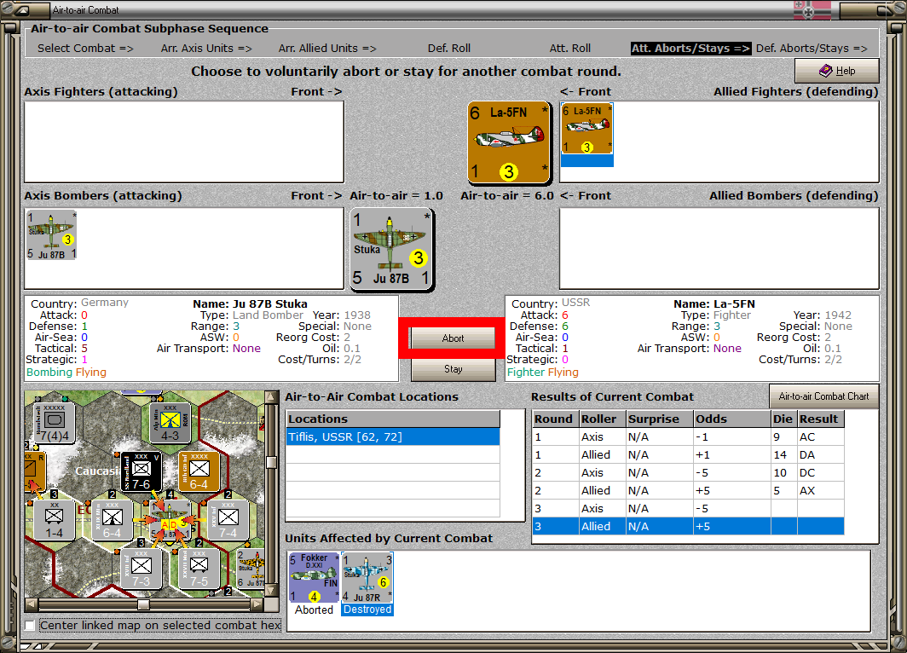The width and height of the screenshot is (907, 653).
Task: Click the combat hex marked with attack arrows
Action: coord(170,520)
